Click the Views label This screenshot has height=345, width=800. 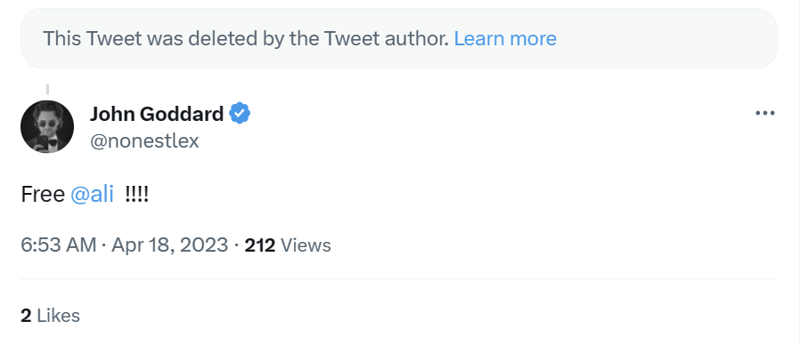[306, 245]
